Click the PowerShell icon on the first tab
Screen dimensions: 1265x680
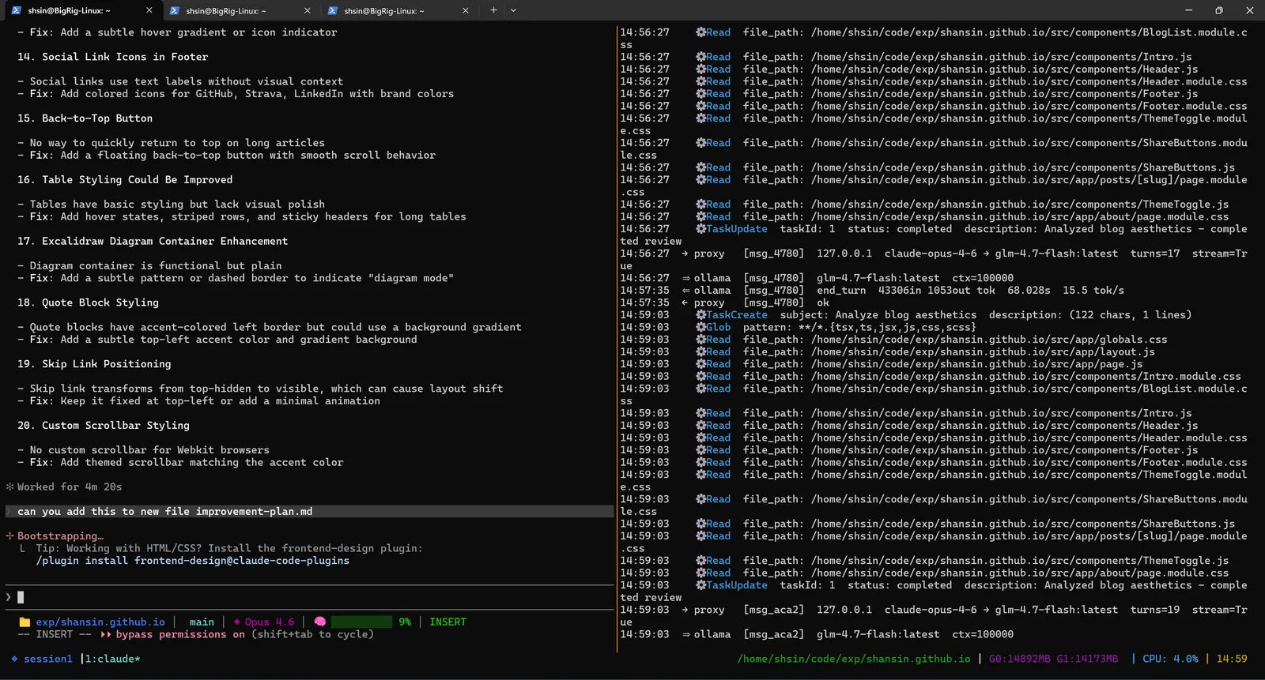pyautogui.click(x=16, y=10)
